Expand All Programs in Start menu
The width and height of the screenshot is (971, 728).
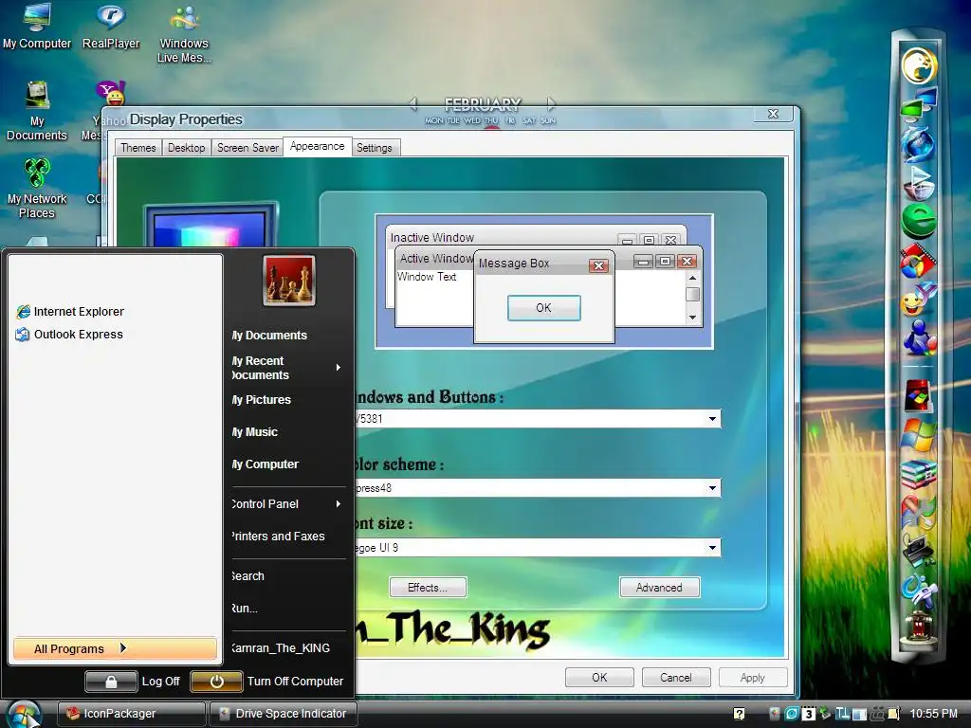[x=115, y=648]
